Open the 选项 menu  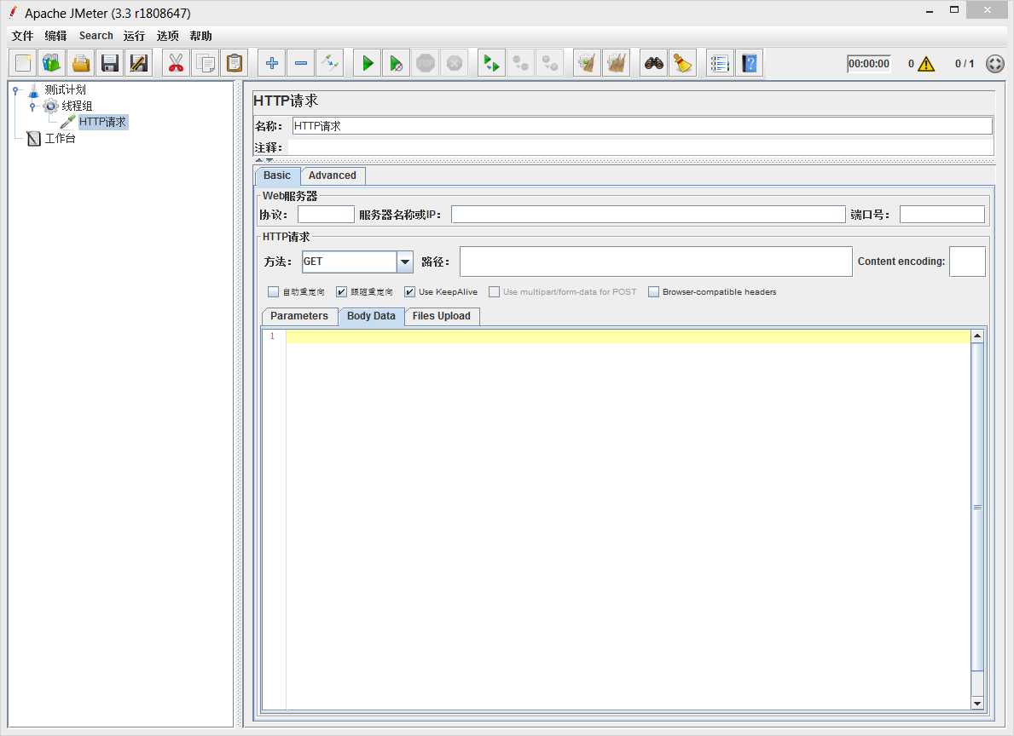point(167,36)
